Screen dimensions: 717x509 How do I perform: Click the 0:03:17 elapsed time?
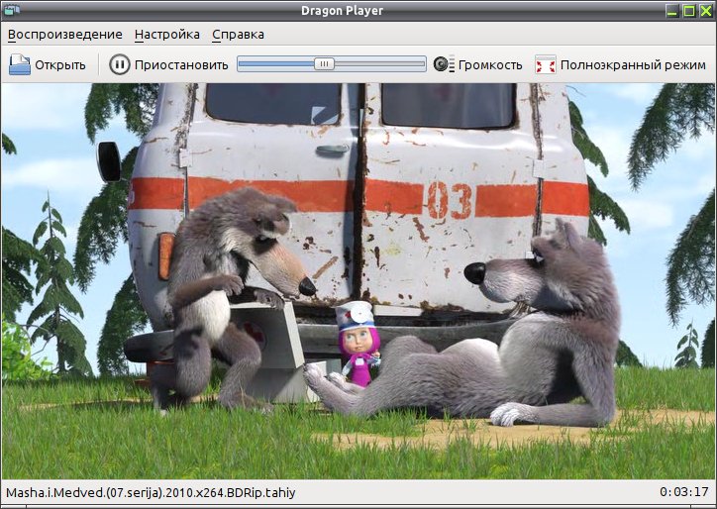pos(683,492)
